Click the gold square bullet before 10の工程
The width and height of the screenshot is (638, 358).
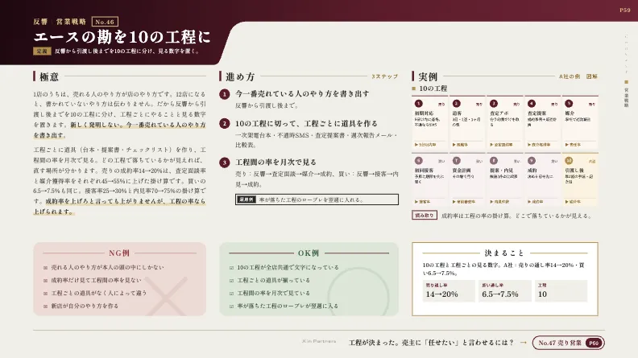[x=414, y=88]
